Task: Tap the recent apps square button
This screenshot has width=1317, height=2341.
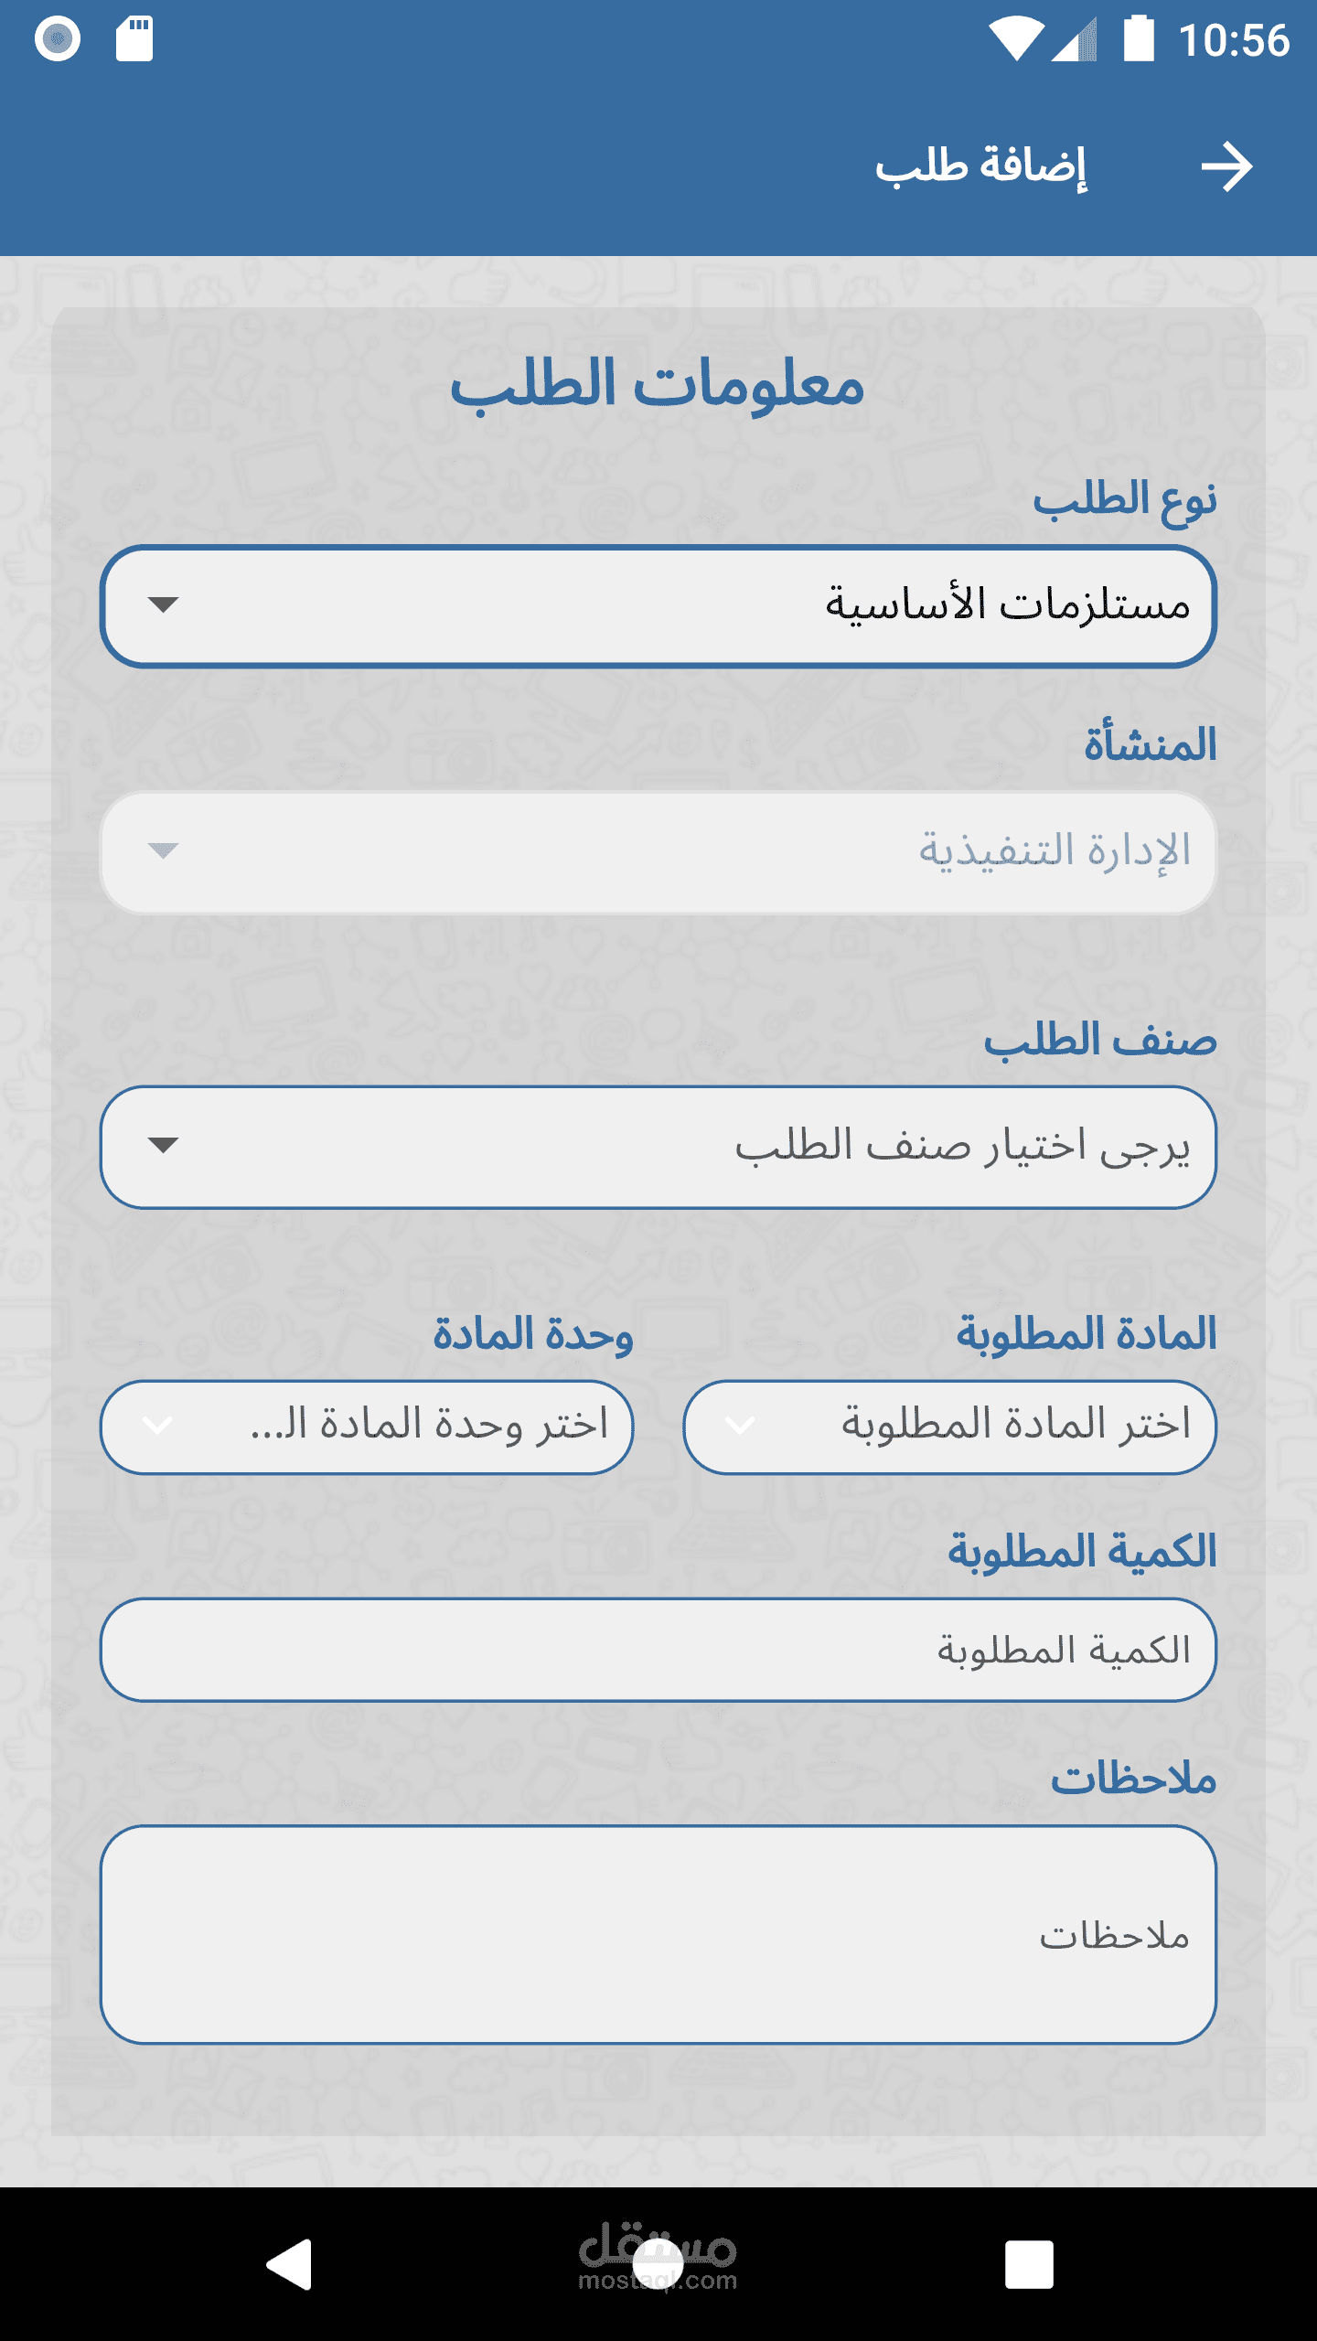Action: coord(1029,2264)
